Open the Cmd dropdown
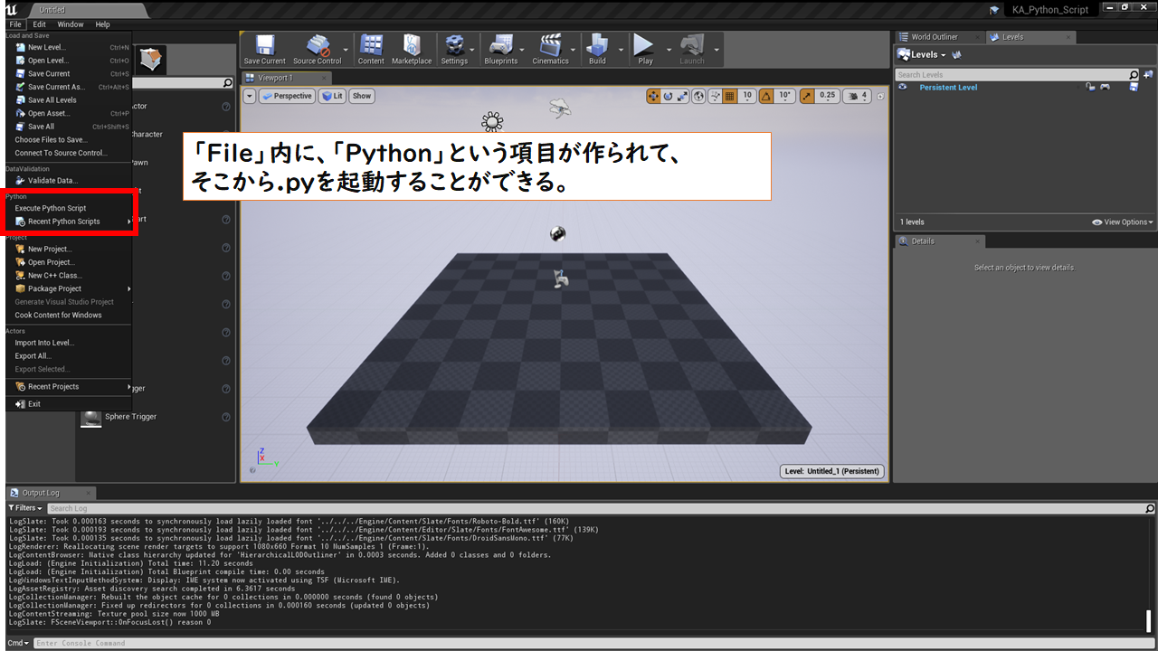1158x651 pixels. pos(19,643)
